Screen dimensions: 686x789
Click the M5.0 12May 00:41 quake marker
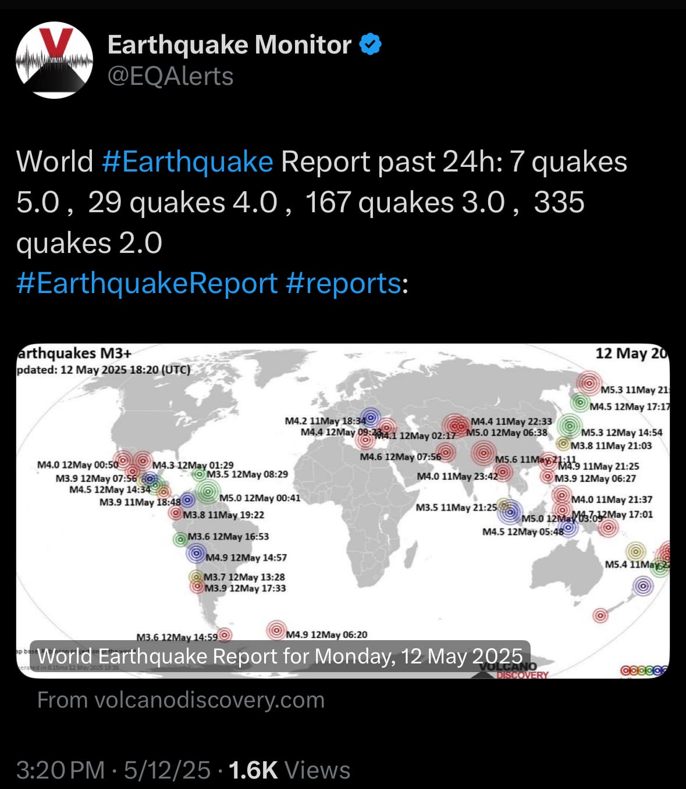[207, 492]
